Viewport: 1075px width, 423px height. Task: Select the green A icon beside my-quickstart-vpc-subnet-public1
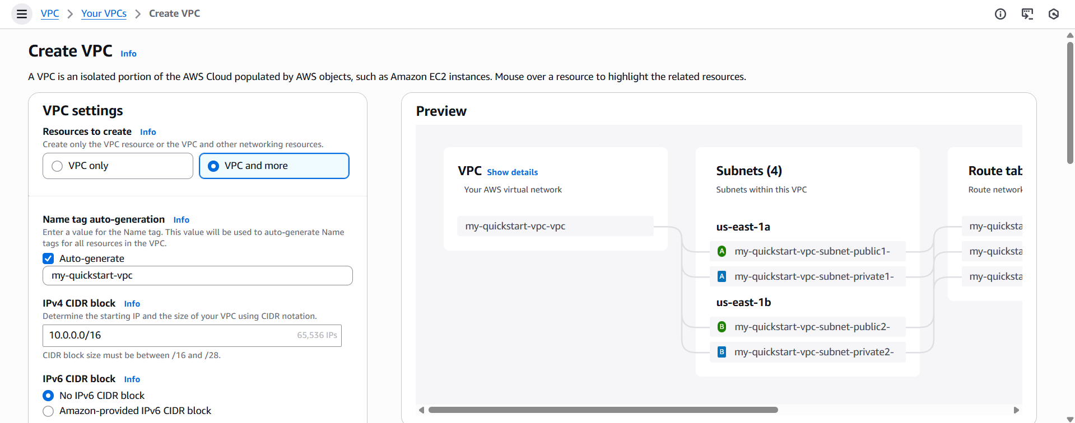(x=722, y=251)
